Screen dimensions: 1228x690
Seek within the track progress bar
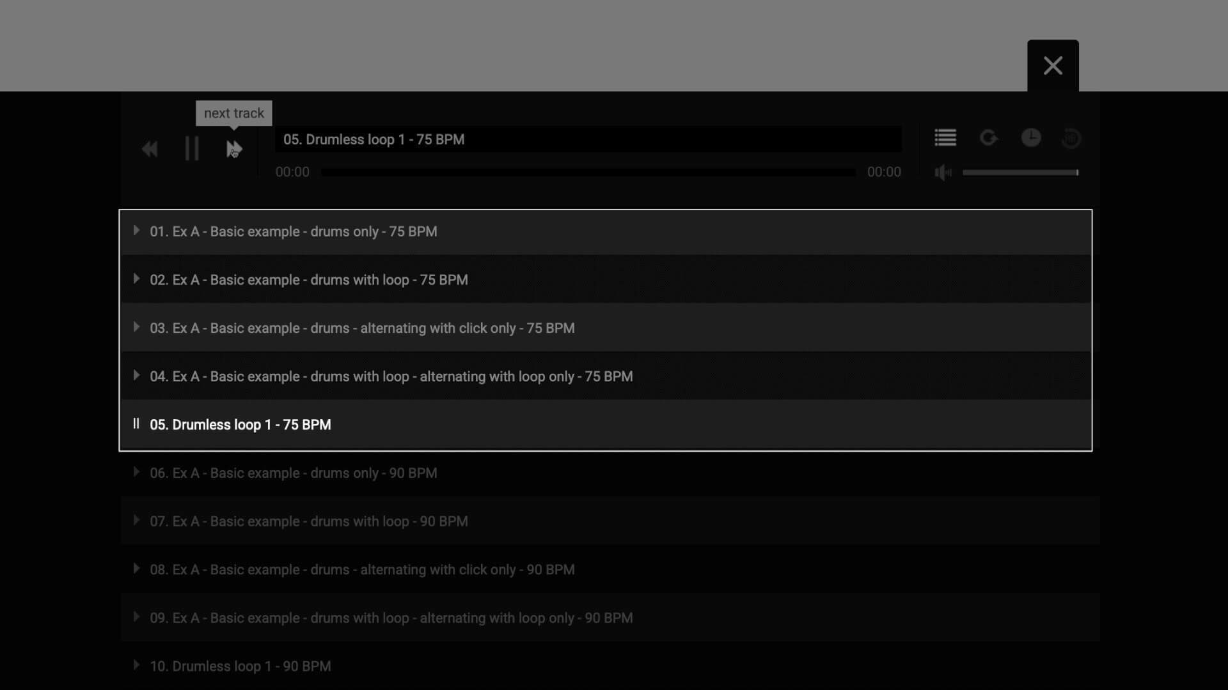point(587,172)
